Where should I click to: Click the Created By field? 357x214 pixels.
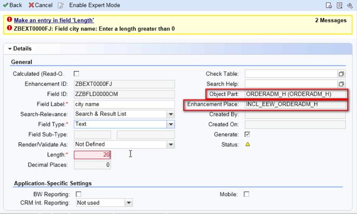coord(295,115)
